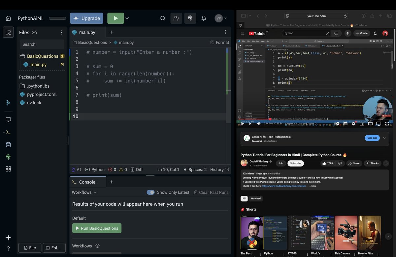Click the editor minimap scrollbar
396x257 pixels.
tap(228, 86)
